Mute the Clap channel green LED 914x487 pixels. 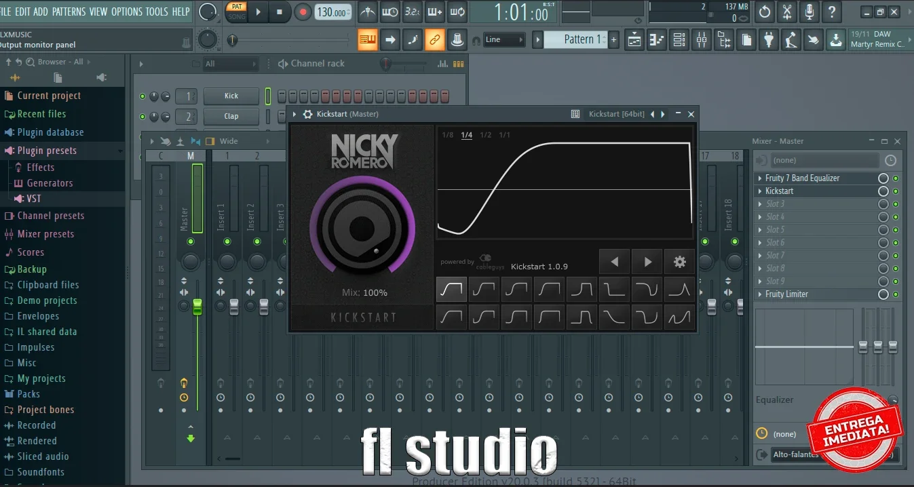click(x=142, y=117)
